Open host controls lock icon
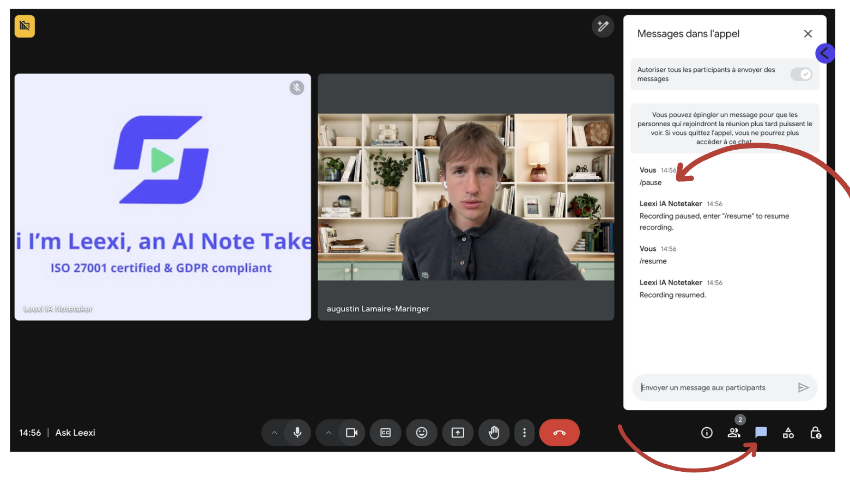Viewport: 850px width, 480px height. tap(816, 433)
